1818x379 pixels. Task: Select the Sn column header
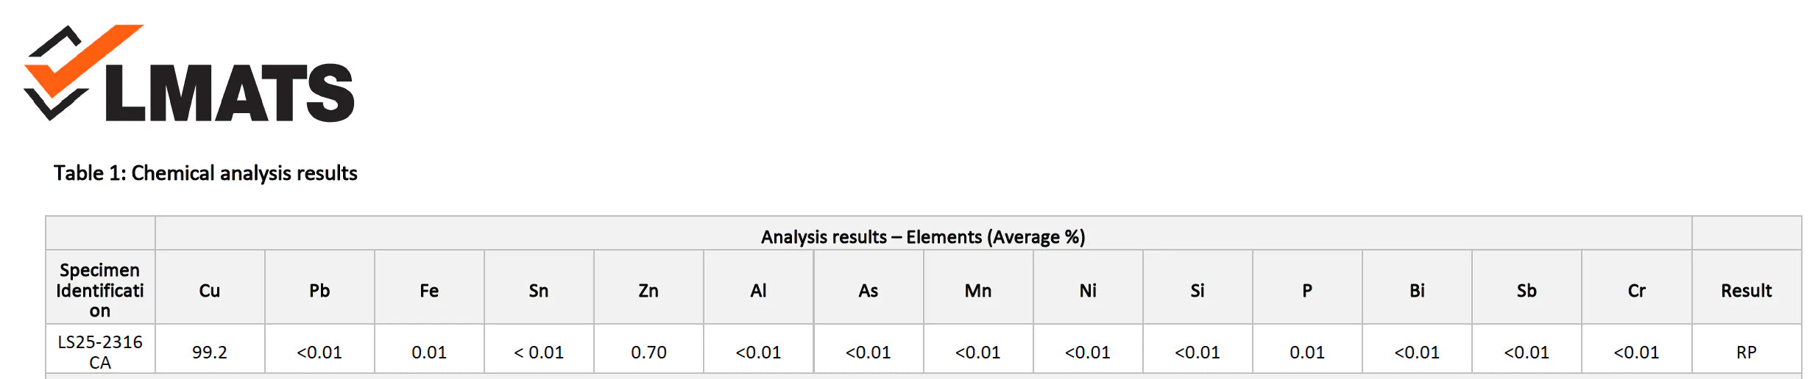(539, 291)
